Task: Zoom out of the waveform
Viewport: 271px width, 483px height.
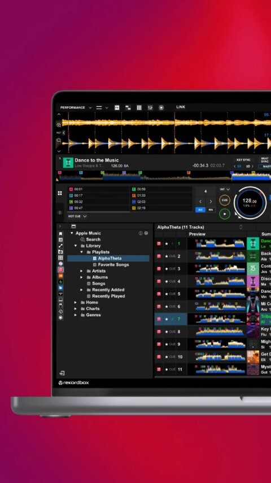Action: 59,140
